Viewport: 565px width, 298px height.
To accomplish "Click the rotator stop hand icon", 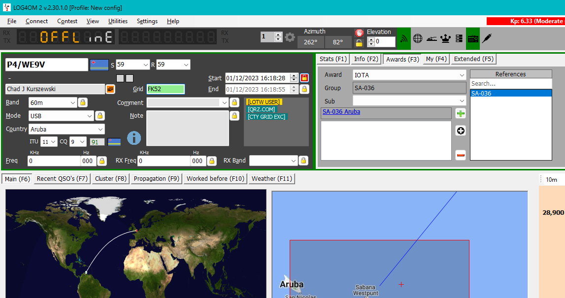I will 359,33.
